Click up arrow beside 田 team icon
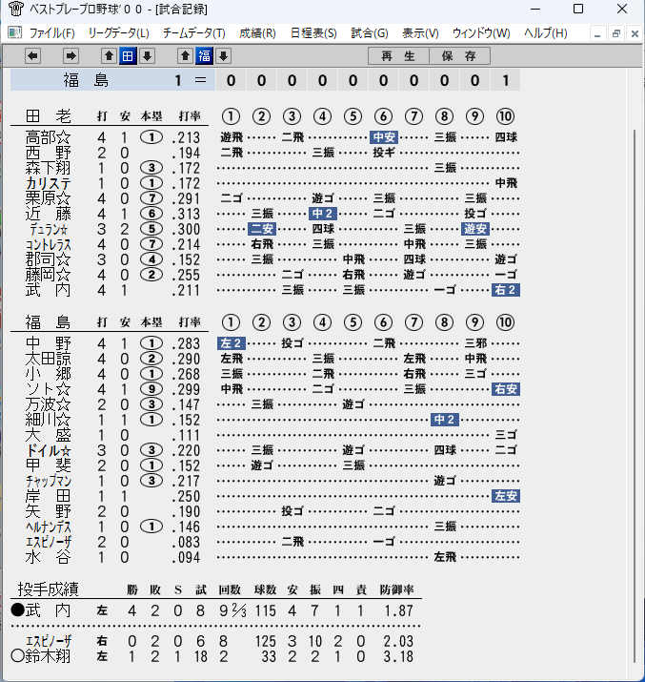The image size is (645, 682). 109,55
